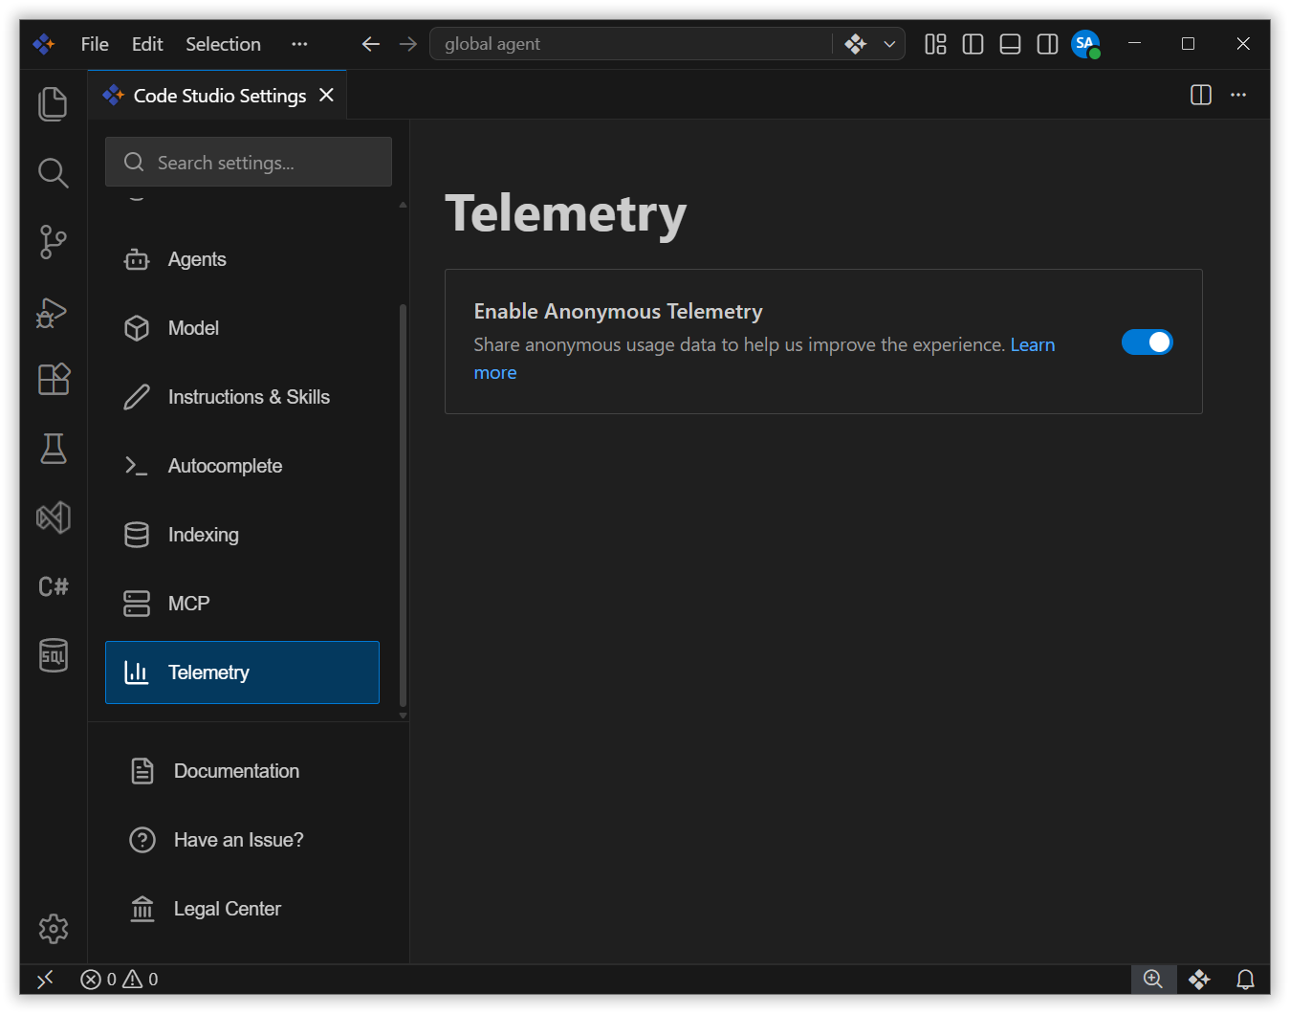Click the zoom magnifier in status bar
This screenshot has height=1014, width=1290.
(1153, 979)
